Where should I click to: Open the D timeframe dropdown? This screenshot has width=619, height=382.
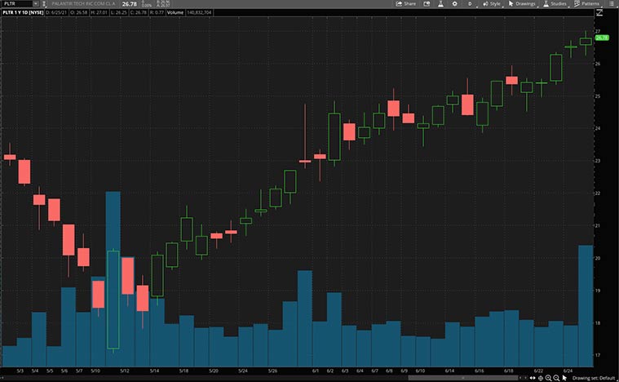[x=471, y=3]
